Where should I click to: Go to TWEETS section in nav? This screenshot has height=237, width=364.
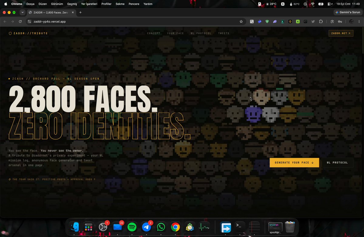pos(224,33)
